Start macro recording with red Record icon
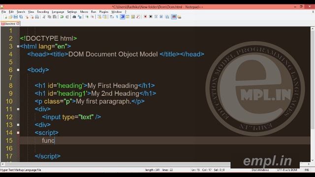This screenshot has width=315, height=177. point(145,17)
